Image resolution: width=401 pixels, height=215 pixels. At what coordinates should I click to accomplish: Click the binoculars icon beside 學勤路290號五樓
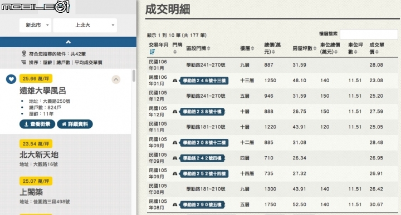pos(175,204)
